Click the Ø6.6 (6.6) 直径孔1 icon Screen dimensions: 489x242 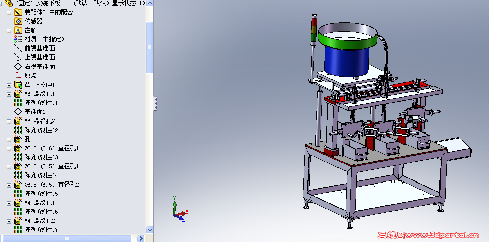coord(18,148)
